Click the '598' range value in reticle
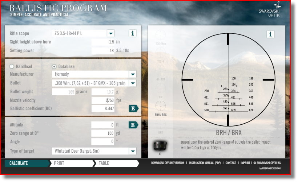The width and height of the screenshot is (298, 182). [x=206, y=110]
